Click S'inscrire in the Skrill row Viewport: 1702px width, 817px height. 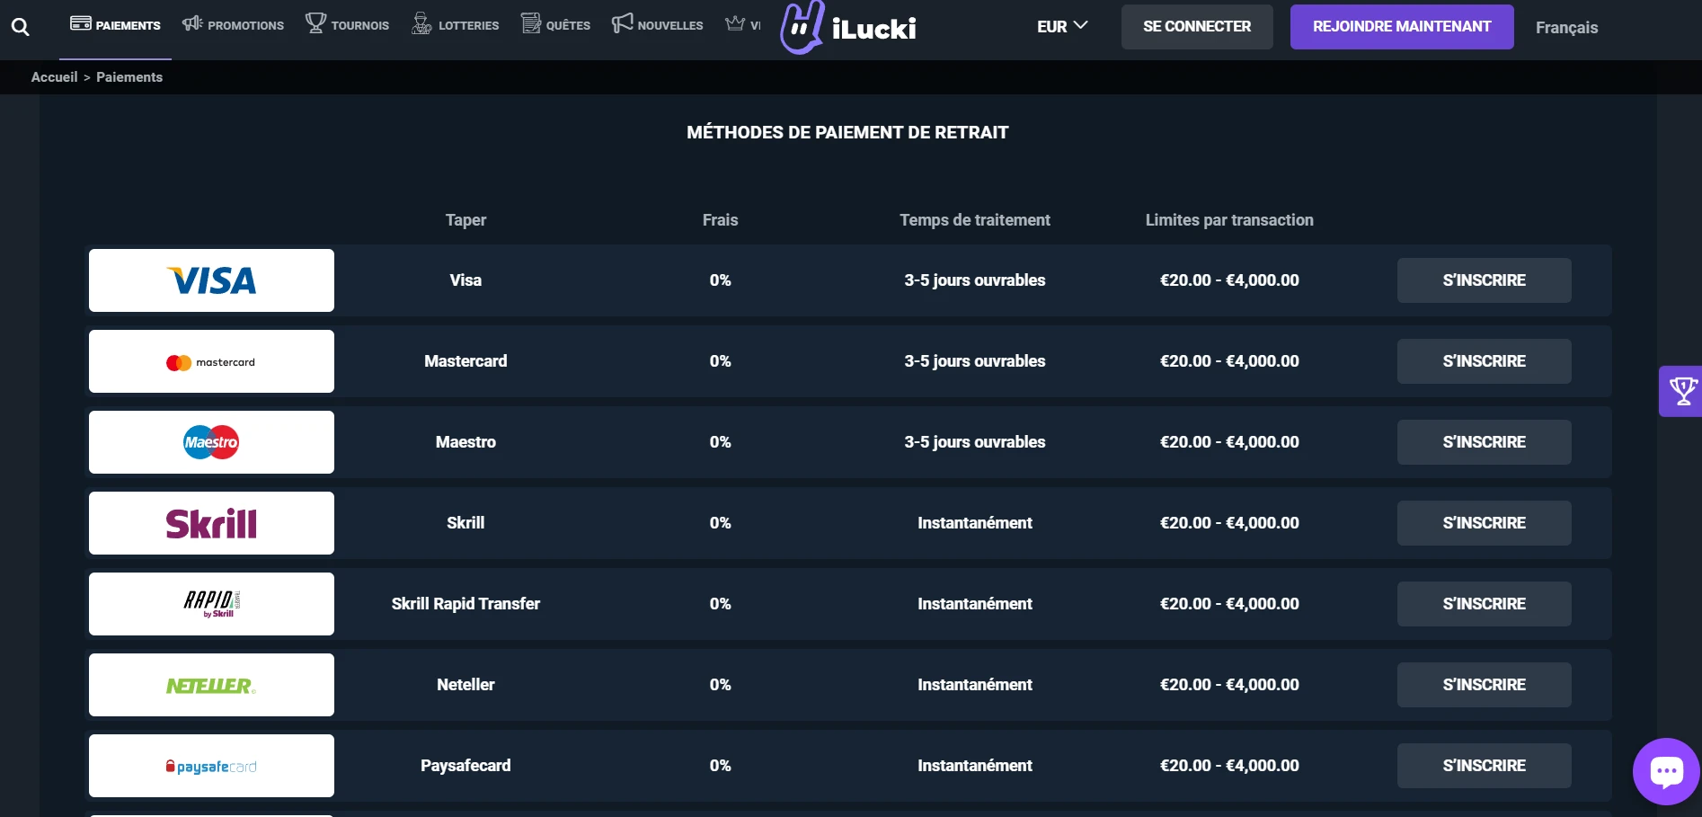(1485, 523)
